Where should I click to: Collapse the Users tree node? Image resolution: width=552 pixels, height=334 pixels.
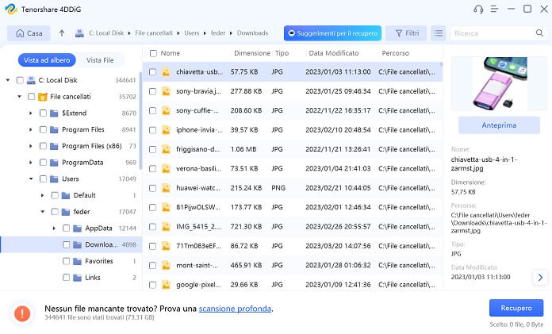point(31,179)
